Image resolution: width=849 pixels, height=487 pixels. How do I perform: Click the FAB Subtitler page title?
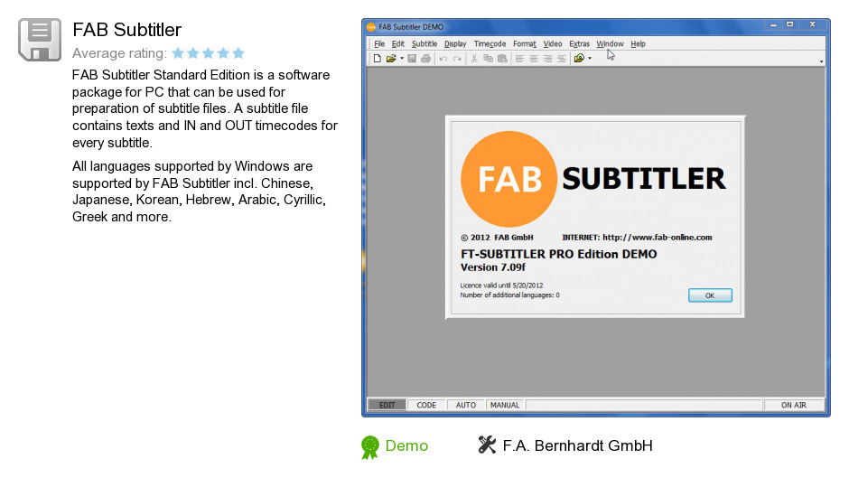(x=126, y=30)
